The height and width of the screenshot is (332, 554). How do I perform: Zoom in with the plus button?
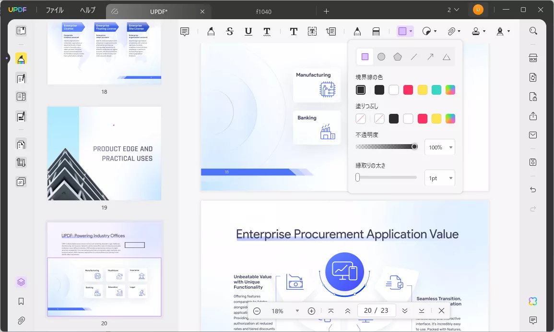pos(311,311)
